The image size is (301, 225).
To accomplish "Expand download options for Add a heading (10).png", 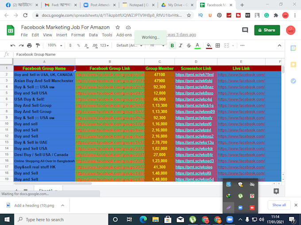I will 62,206.
